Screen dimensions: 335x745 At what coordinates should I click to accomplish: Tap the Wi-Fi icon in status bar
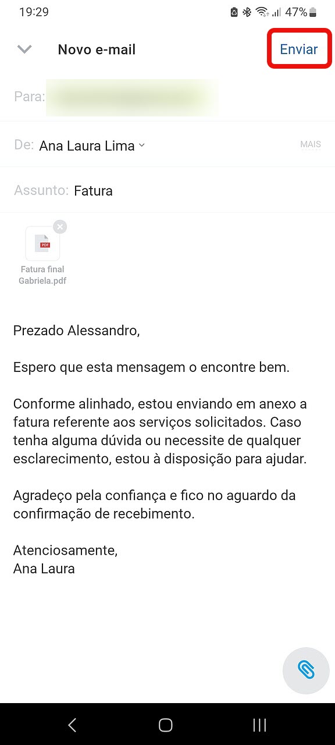click(x=262, y=12)
